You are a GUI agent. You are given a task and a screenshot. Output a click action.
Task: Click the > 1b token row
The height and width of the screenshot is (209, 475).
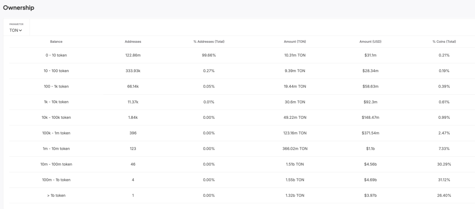coord(56,195)
